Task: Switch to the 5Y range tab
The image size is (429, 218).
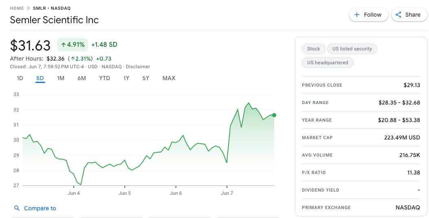Action: (146, 78)
